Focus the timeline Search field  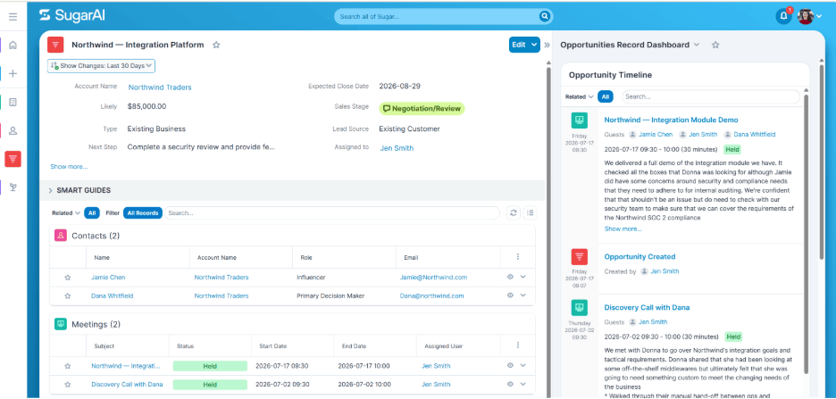click(x=711, y=97)
